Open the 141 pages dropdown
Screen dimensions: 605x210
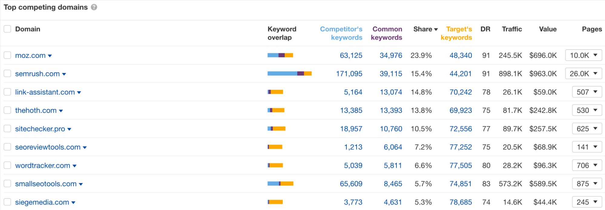coord(587,147)
